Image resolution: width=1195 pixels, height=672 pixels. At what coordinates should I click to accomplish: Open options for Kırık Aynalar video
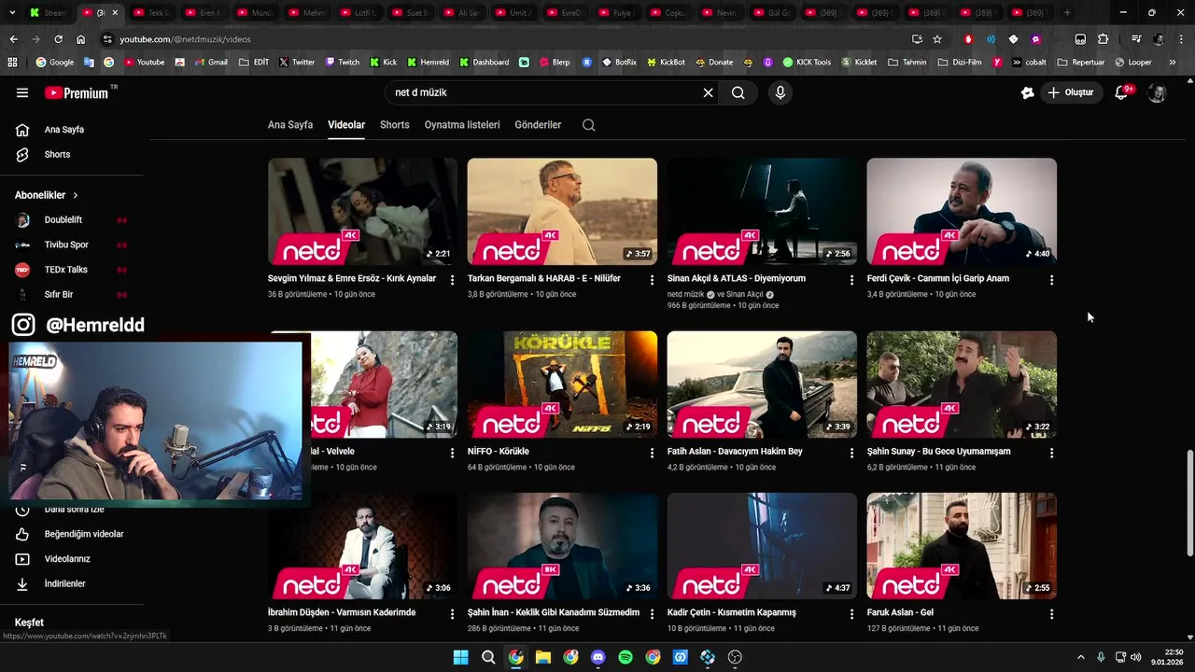453,280
